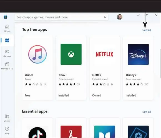Go to Gaming section
161x138 pixels.
point(7,53)
